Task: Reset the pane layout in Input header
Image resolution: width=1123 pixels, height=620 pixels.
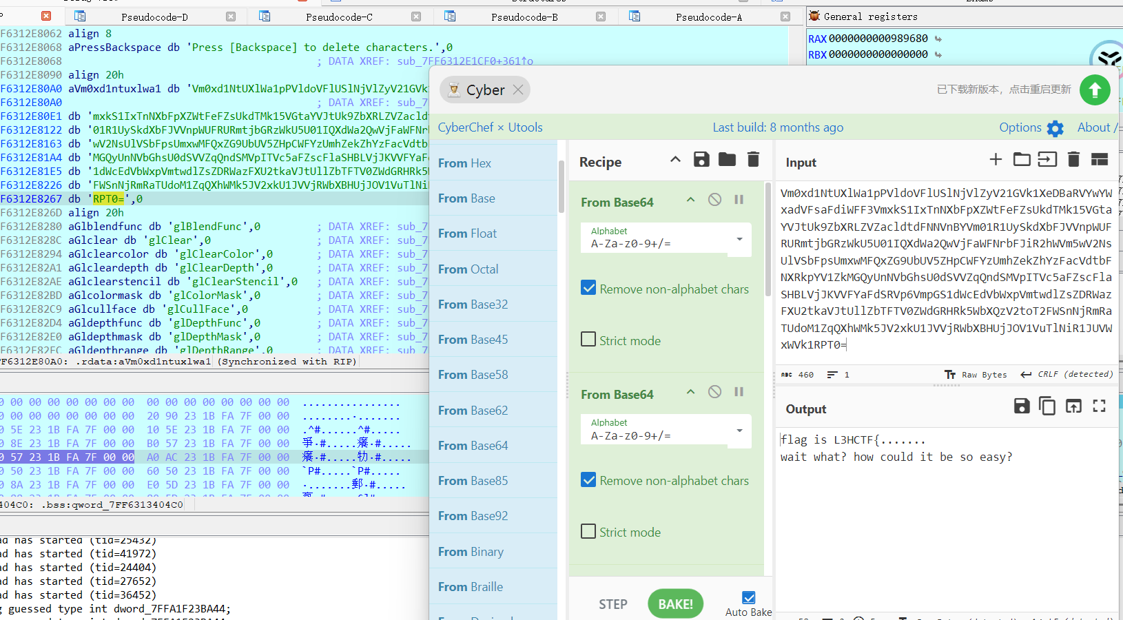Action: coord(1100,160)
